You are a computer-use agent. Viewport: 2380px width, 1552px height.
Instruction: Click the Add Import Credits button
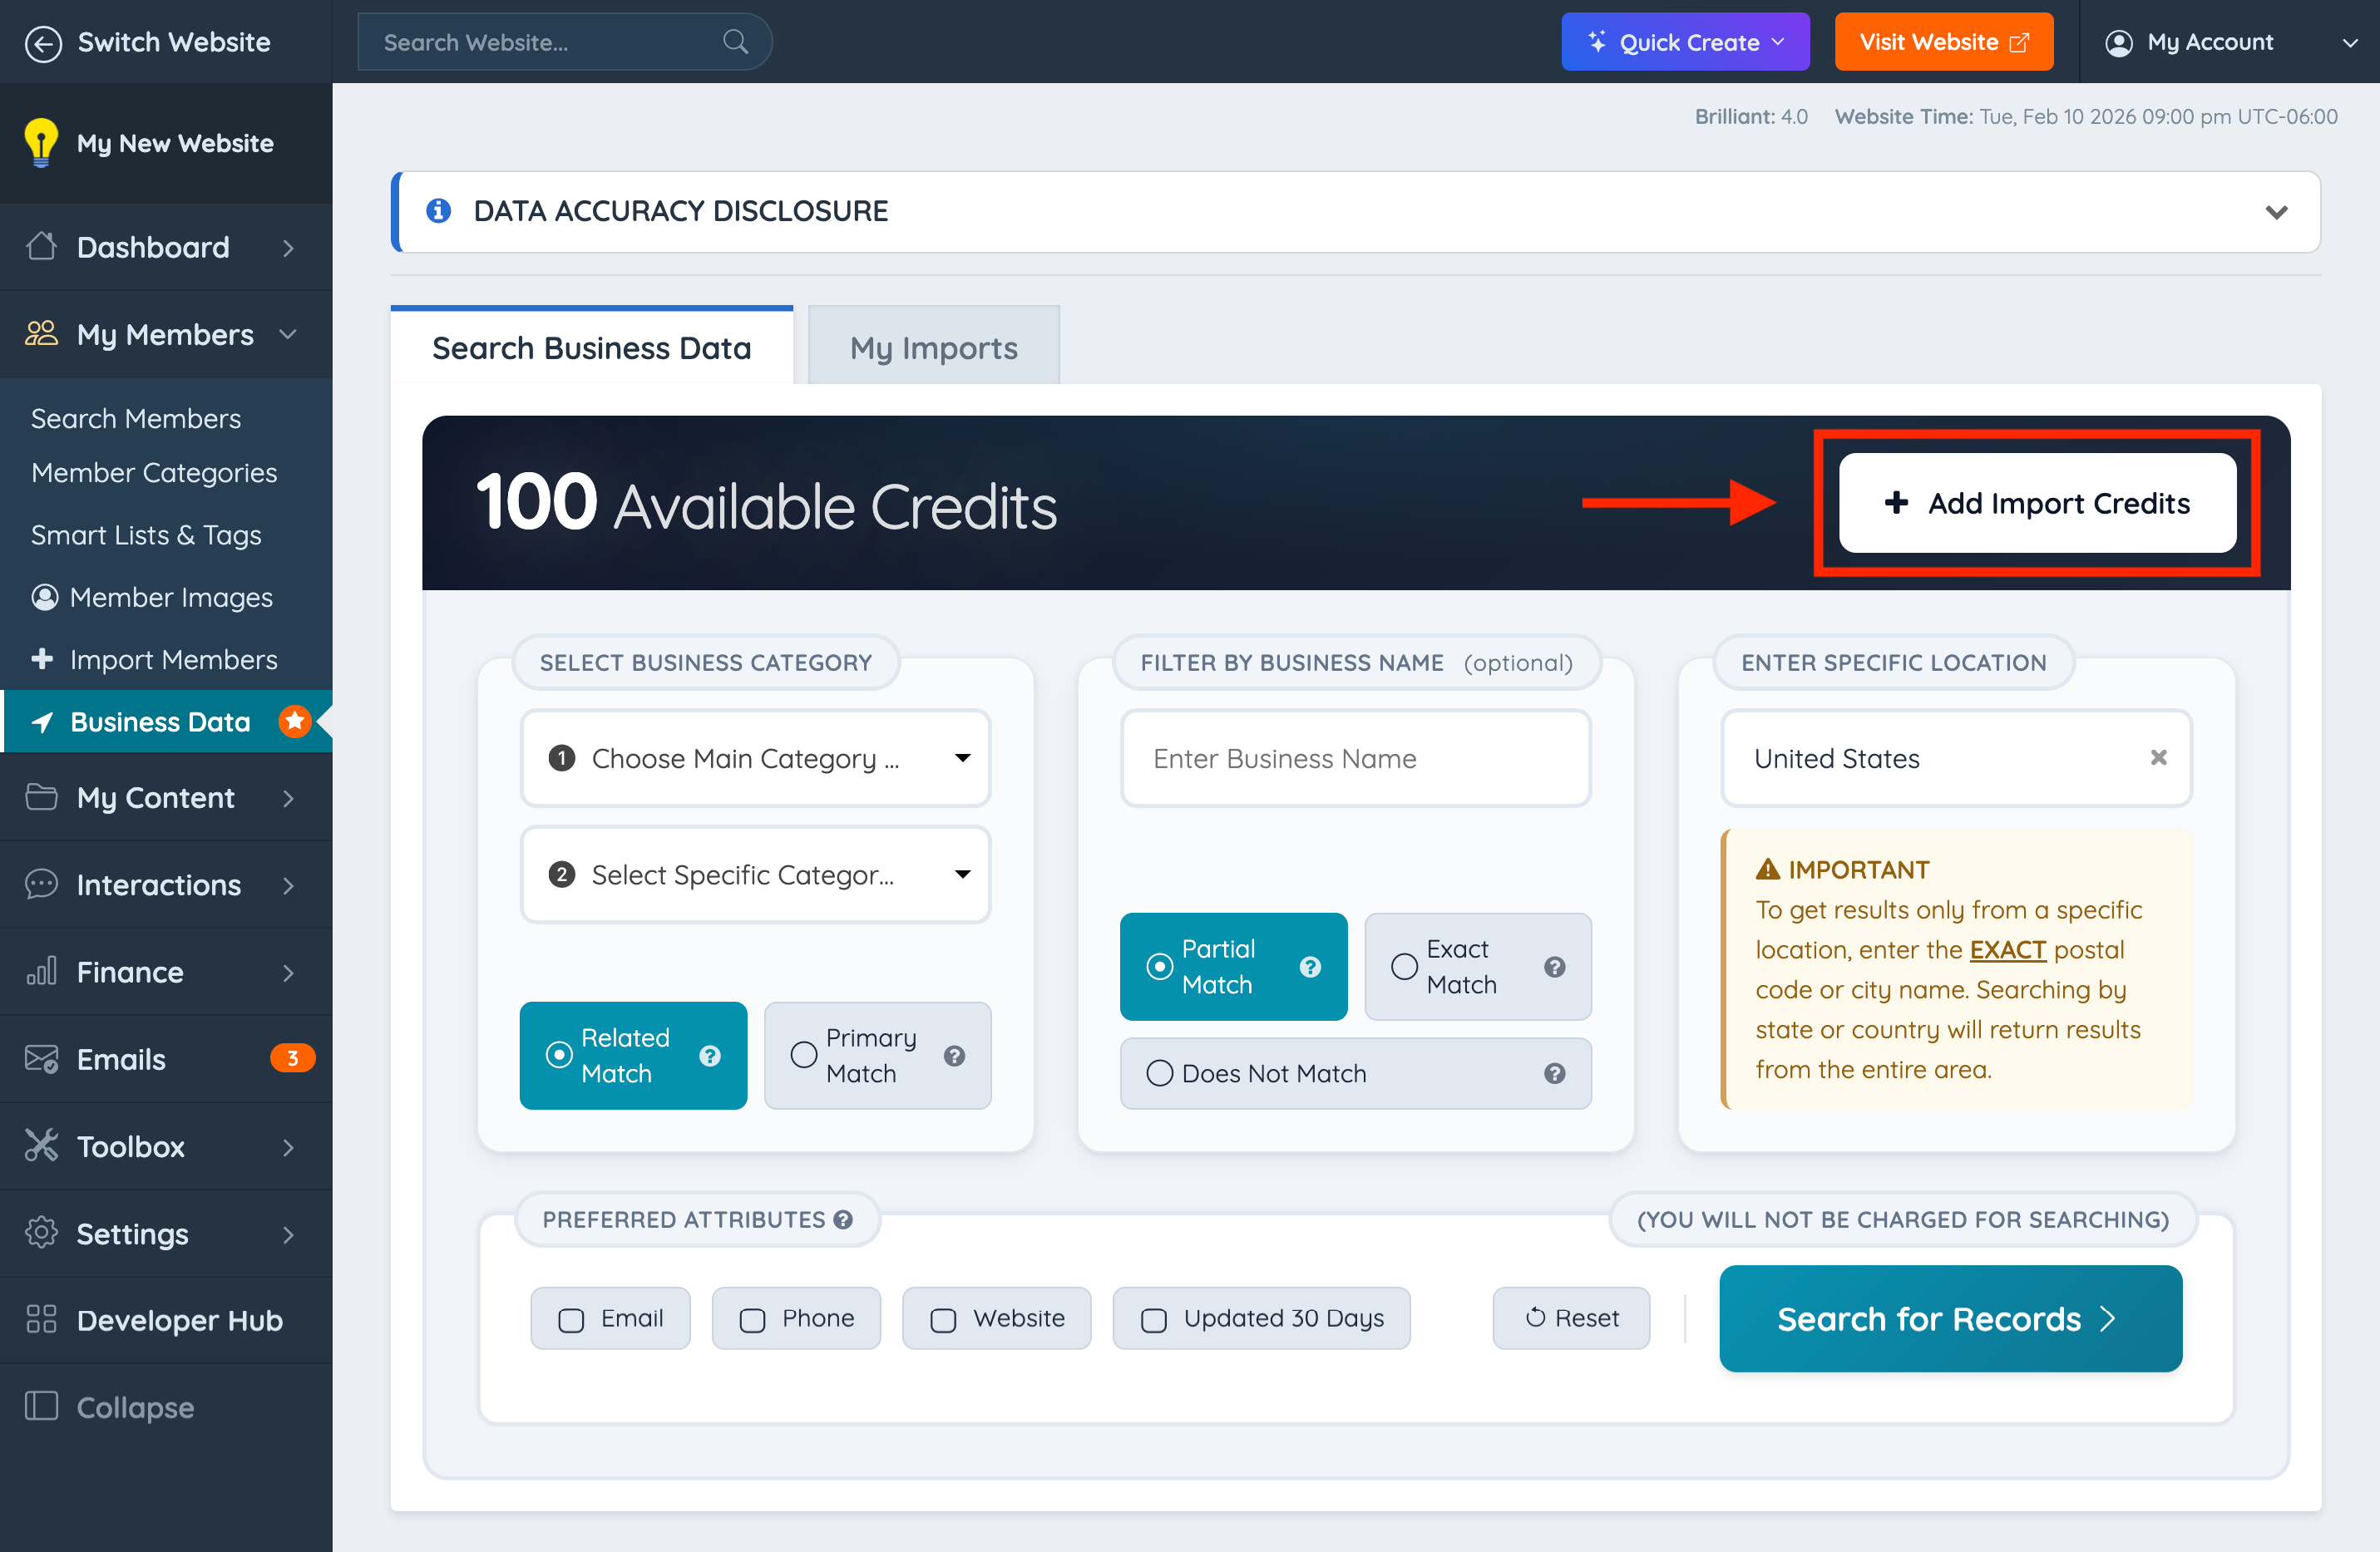[2037, 503]
